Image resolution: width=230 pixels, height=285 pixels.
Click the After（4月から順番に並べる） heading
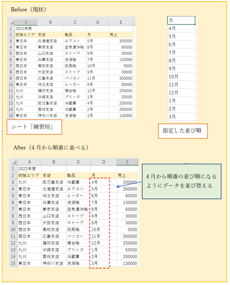point(51,148)
